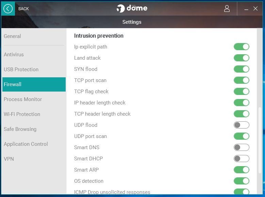Viewport: 265px width, 197px height.
Task: Switch to the VPN settings tab
Action: coord(9,159)
